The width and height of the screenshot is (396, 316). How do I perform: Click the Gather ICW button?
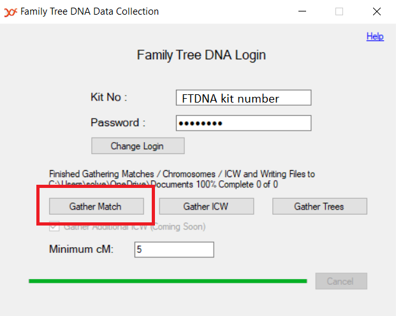pyautogui.click(x=207, y=206)
